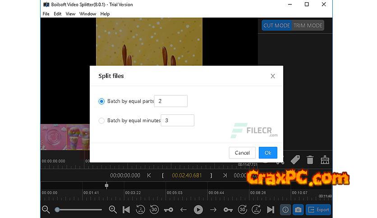This screenshot has width=377, height=218.
Task: Click the info icon in bottom toolbar
Action: [285, 209]
